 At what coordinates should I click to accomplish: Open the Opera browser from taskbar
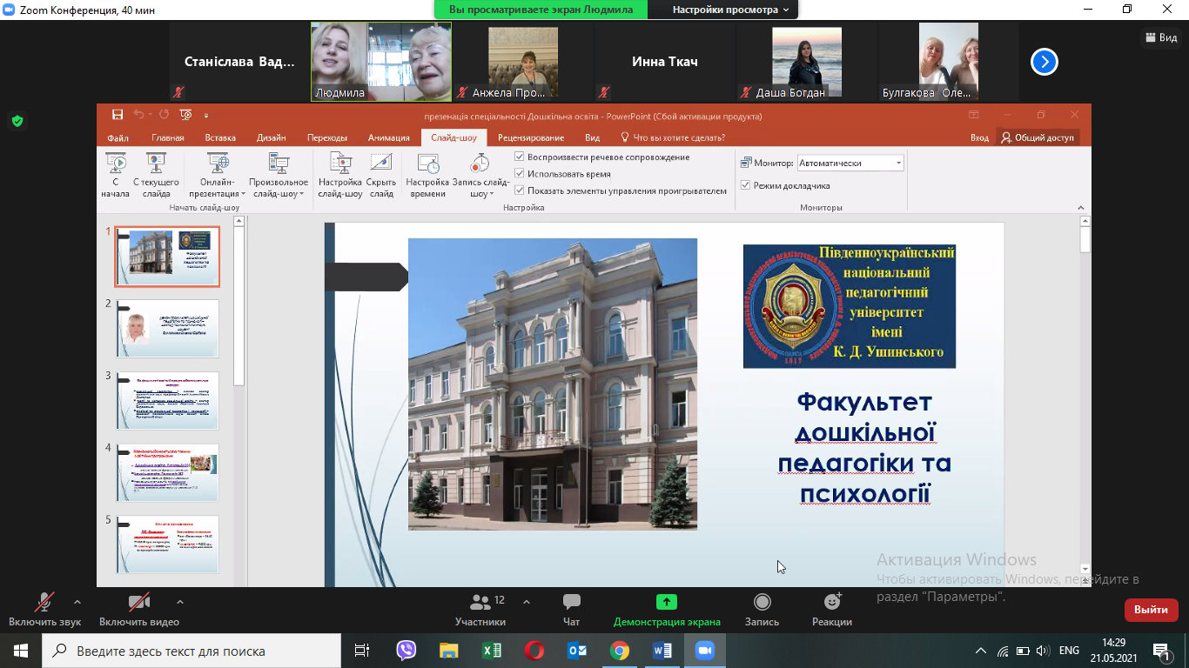534,651
